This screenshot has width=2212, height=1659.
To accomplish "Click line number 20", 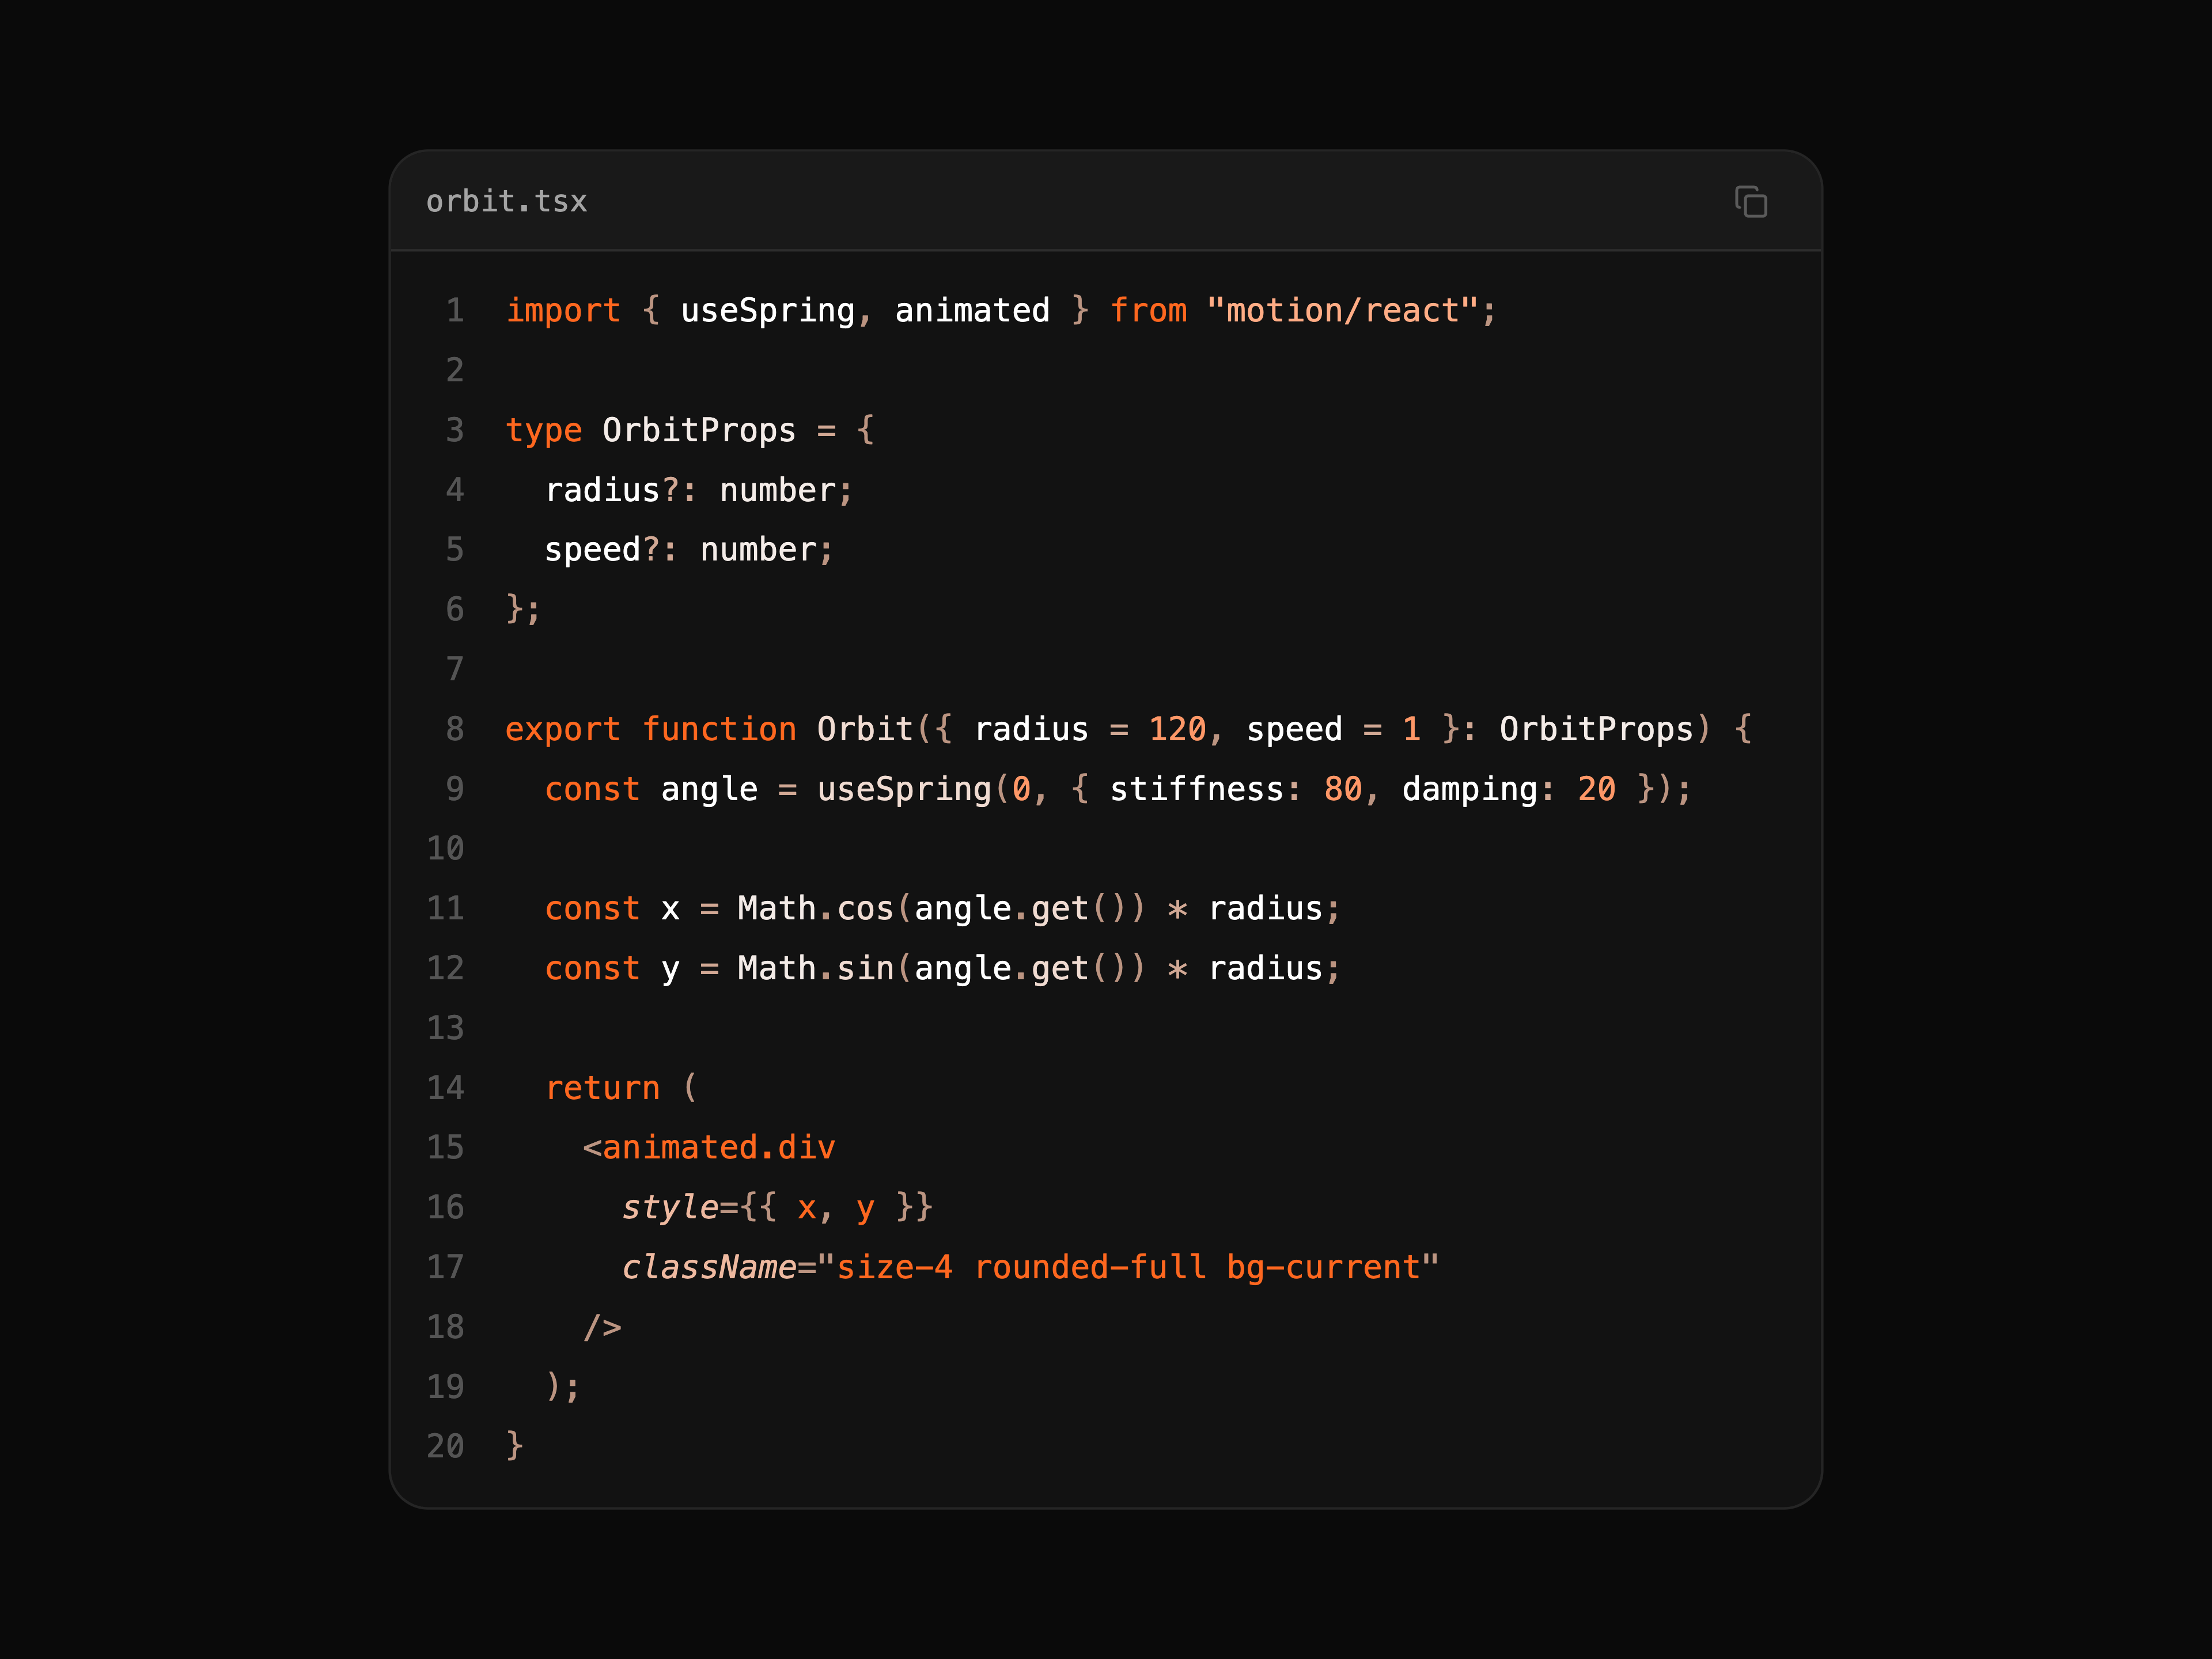I will 445,1446.
